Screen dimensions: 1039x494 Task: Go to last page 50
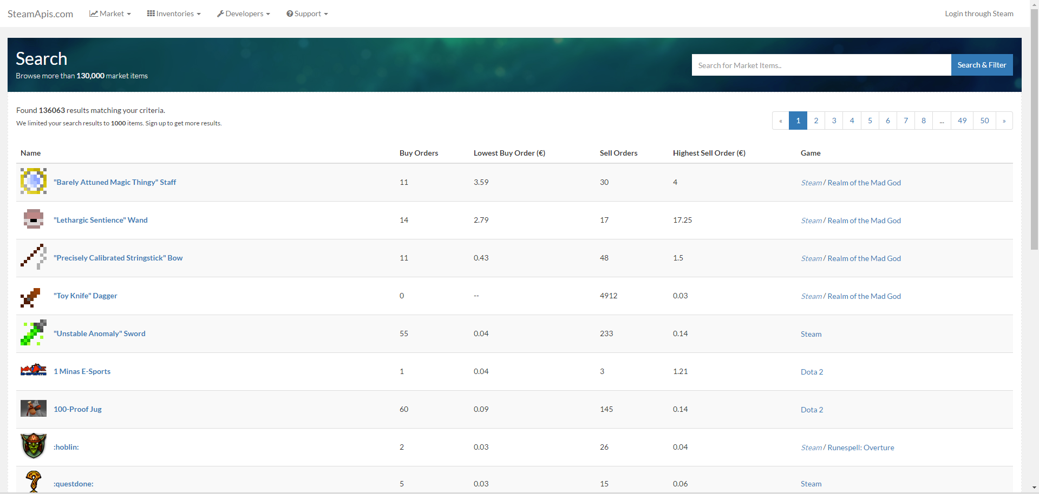click(x=984, y=121)
